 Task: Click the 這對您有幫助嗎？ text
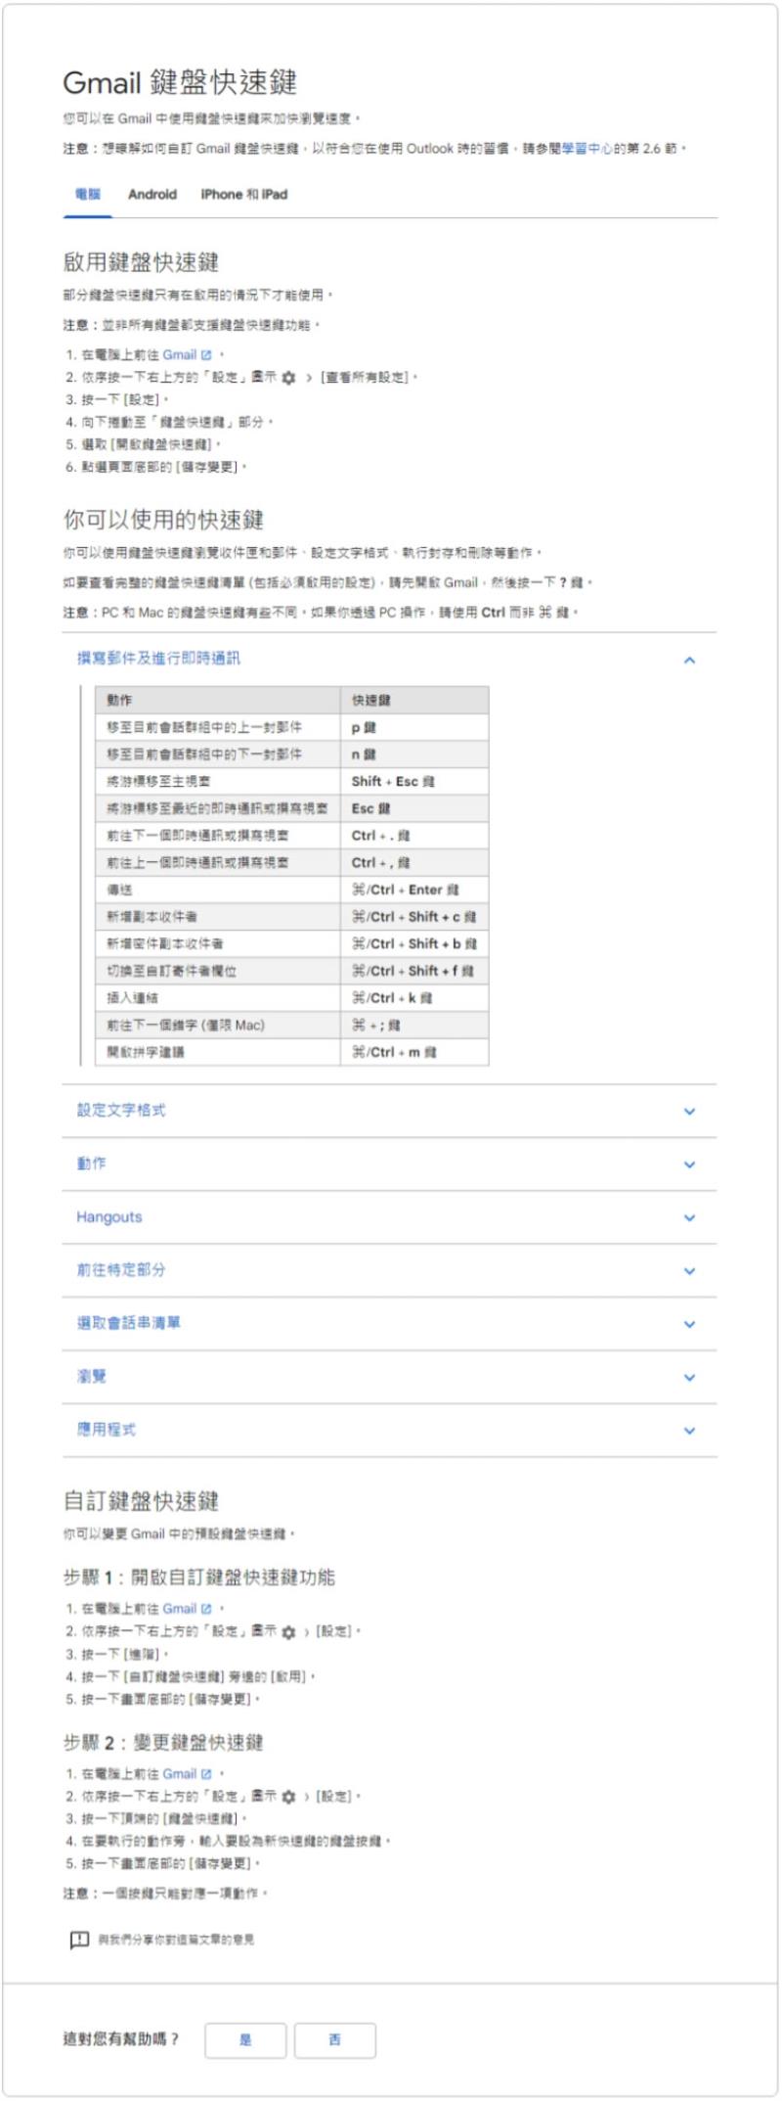121,2039
